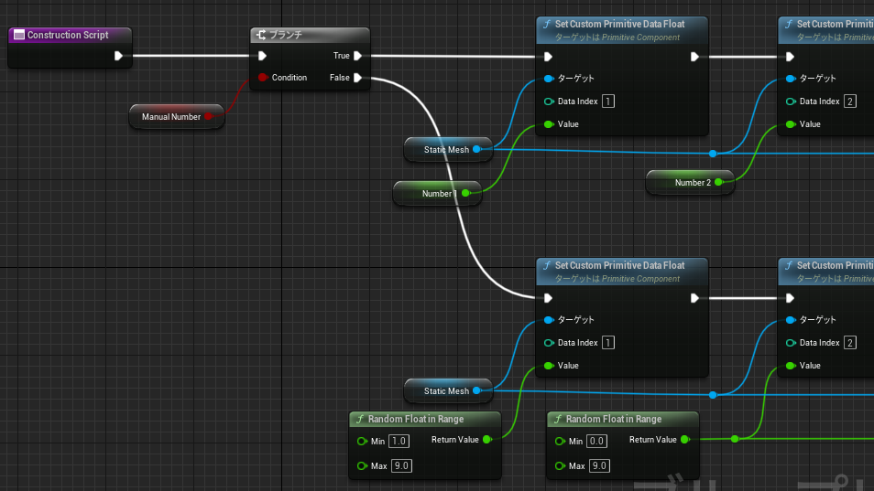Click the Construction Script purple event icon
The image size is (874, 491).
(19, 35)
